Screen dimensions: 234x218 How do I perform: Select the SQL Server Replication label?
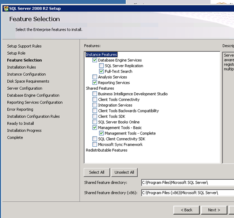(124, 66)
